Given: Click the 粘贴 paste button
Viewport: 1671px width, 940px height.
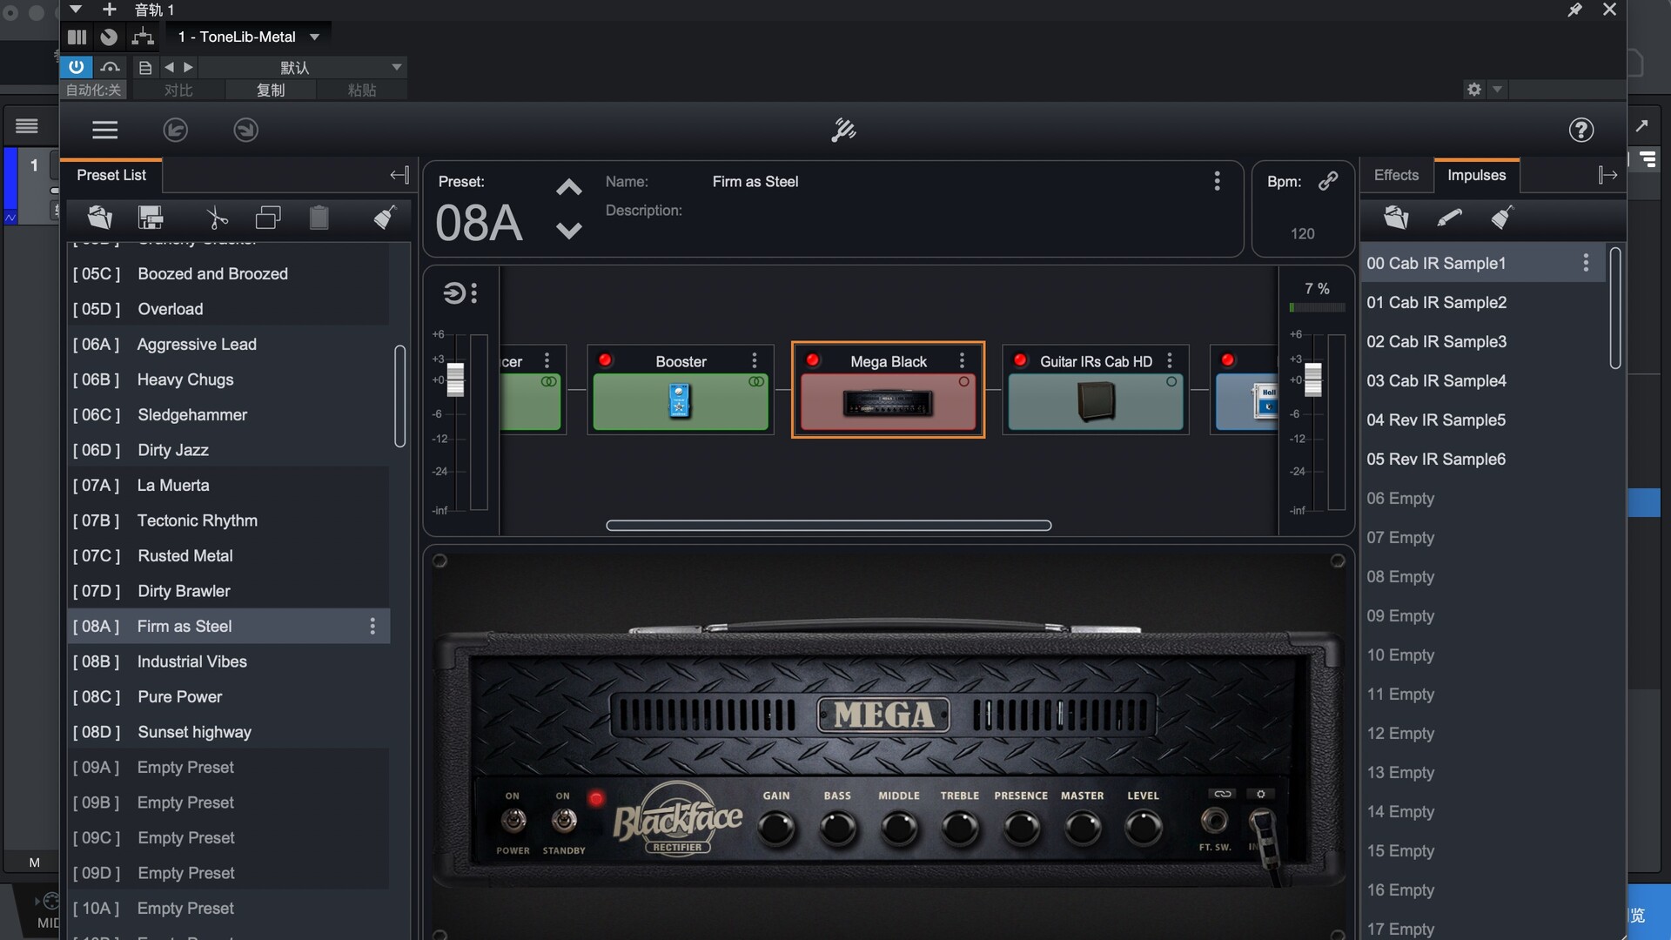Looking at the screenshot, I should (x=362, y=90).
